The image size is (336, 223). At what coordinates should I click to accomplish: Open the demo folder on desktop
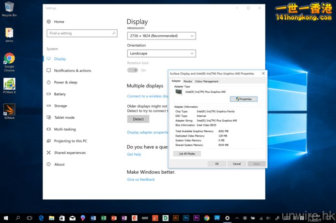click(x=9, y=35)
